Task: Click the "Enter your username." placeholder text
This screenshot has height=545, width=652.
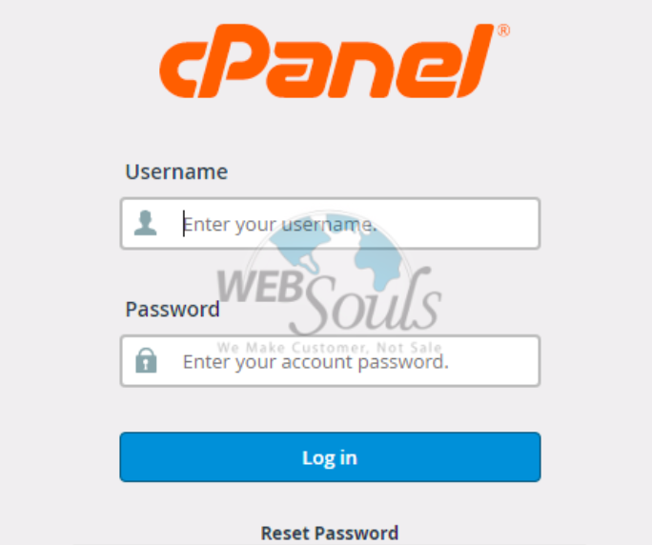Action: tap(280, 225)
